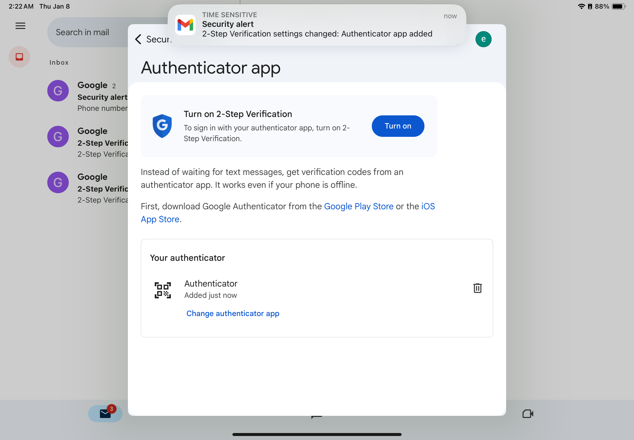Tap the 'Added just now' text

(210, 295)
